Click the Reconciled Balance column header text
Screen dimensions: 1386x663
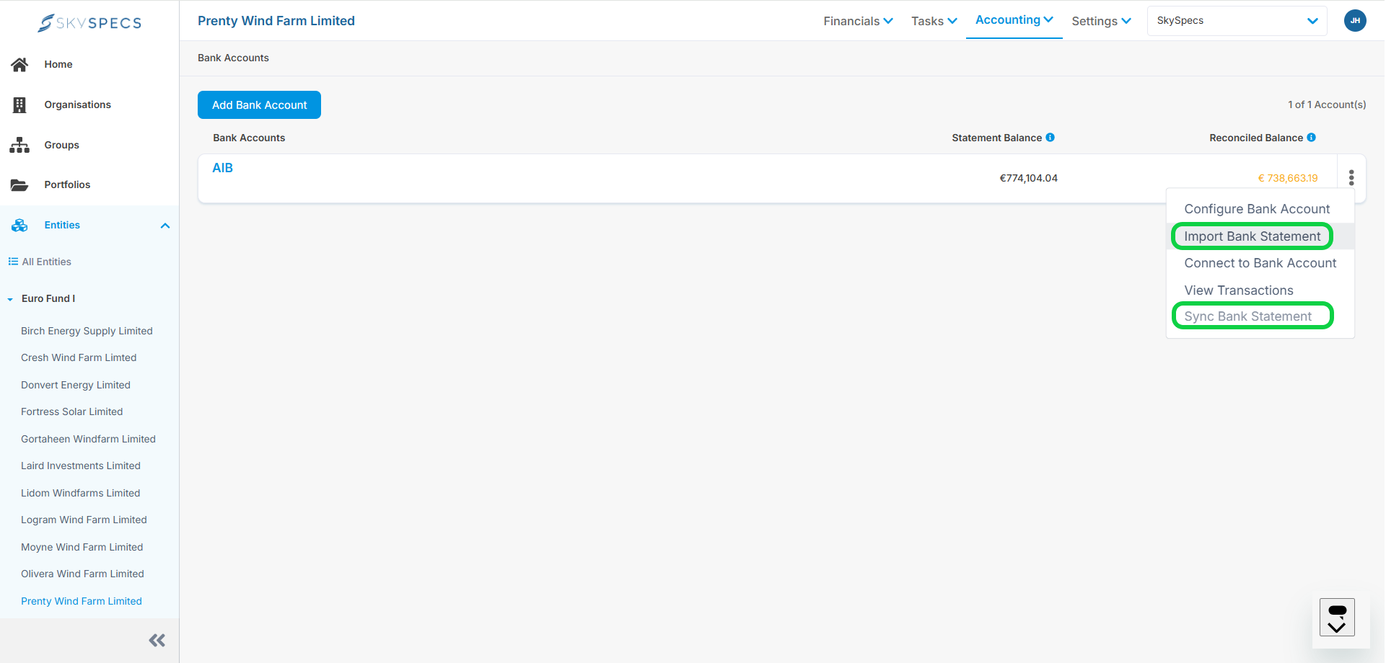[x=1256, y=138]
